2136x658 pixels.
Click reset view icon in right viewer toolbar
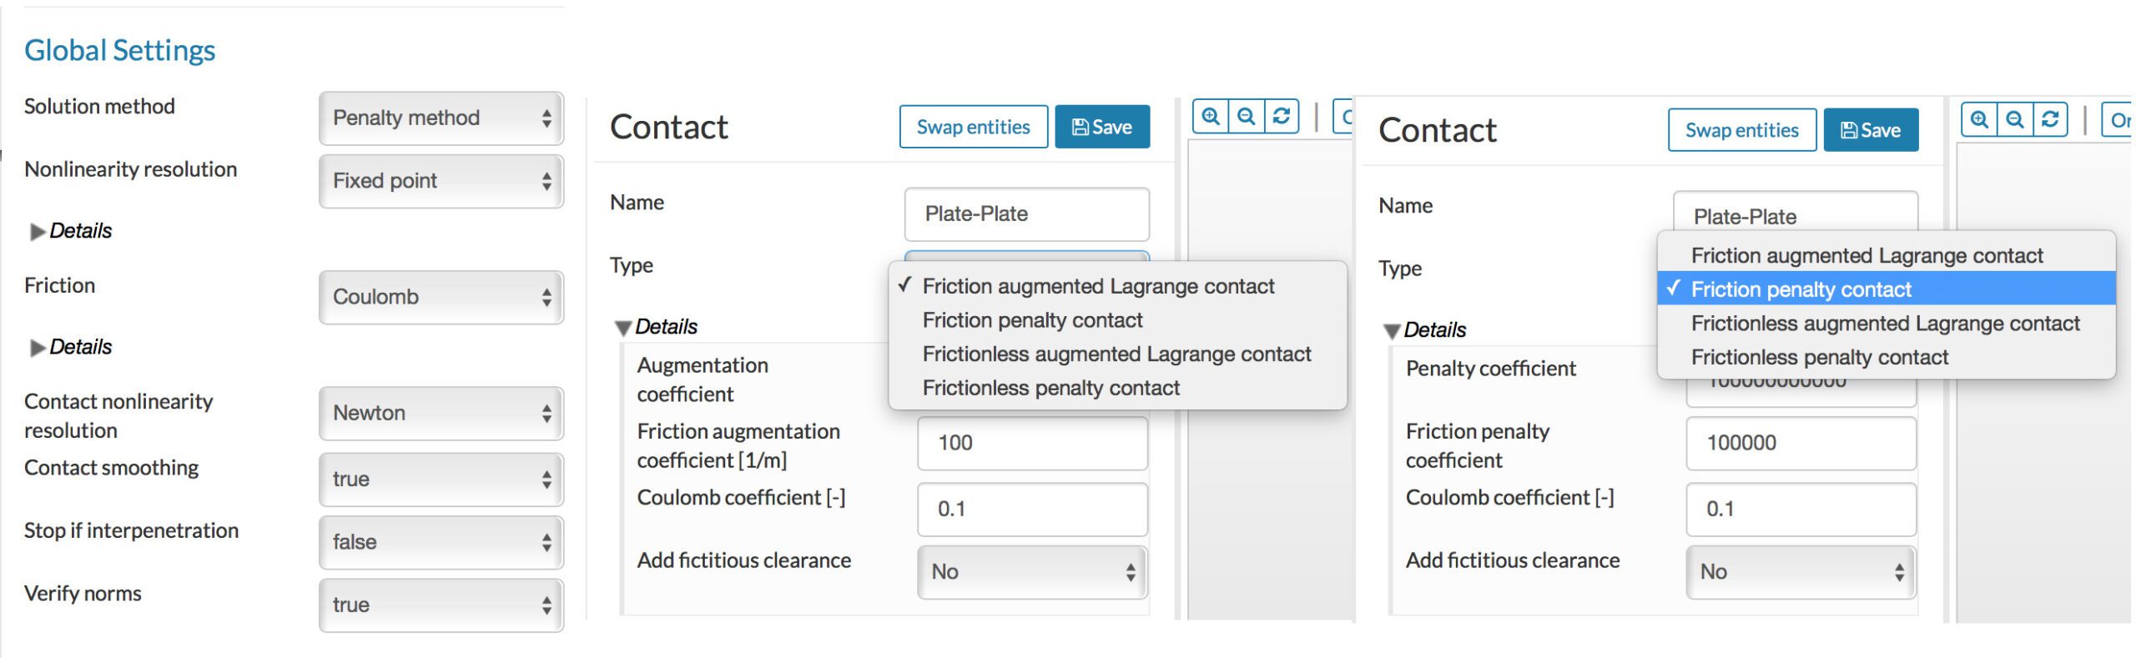click(2050, 120)
